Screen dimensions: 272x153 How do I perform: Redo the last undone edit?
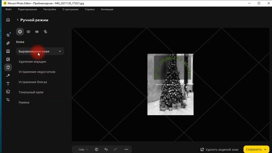coord(115,149)
